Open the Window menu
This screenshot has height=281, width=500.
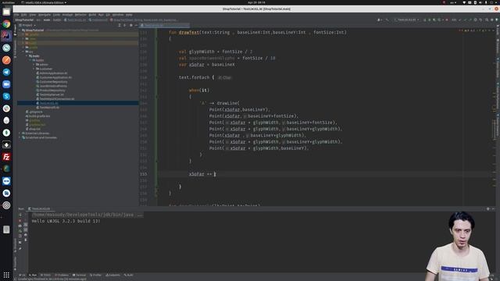[x=118, y=15]
